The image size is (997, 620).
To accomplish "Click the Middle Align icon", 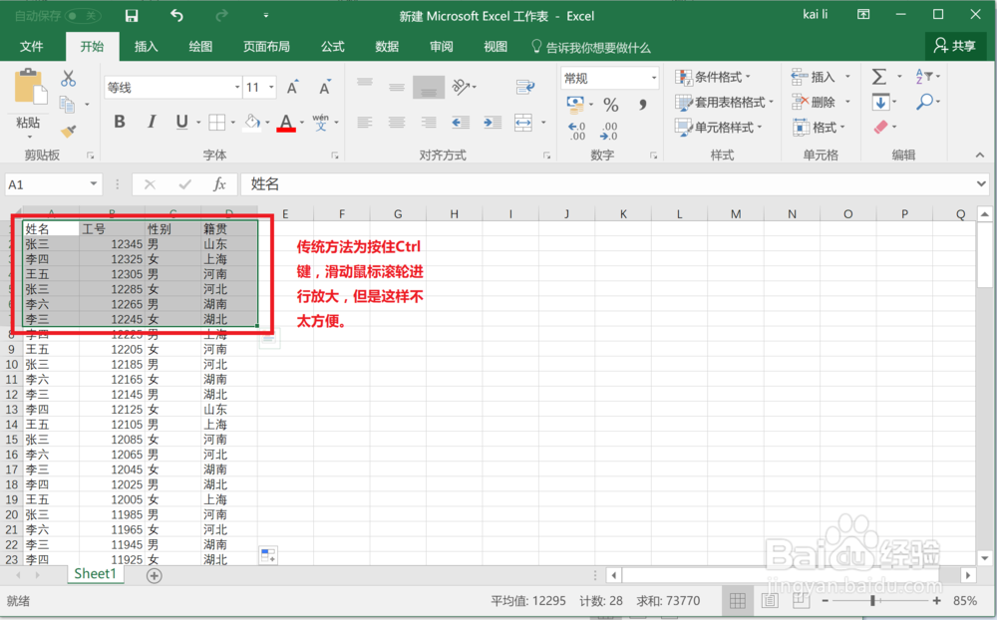I will pyautogui.click(x=397, y=87).
